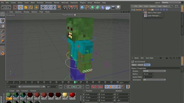Open the spline pen tool icon
The height and width of the screenshot is (103, 184).
(x=87, y=7)
